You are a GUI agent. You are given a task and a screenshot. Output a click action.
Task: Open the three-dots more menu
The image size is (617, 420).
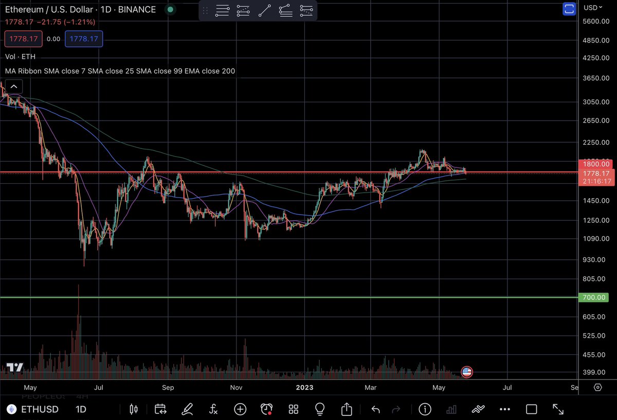coord(504,409)
